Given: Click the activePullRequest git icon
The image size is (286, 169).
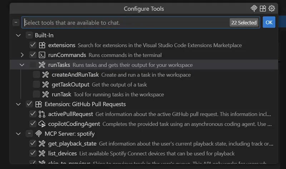Looking at the screenshot, I should (x=42, y=114).
